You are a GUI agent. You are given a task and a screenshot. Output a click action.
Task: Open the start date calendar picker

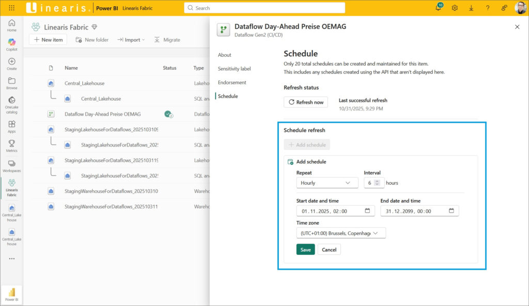[367, 211]
